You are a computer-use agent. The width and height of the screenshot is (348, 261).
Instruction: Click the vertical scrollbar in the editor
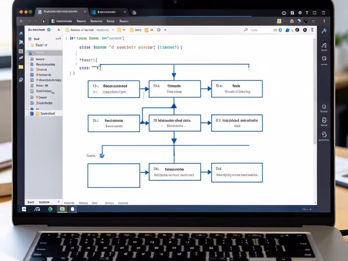[x=315, y=91]
